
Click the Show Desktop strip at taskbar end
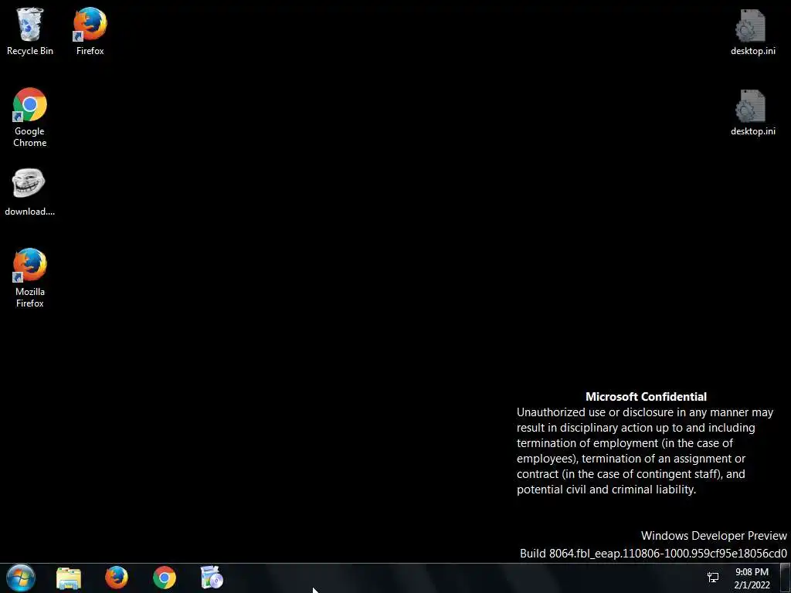click(786, 578)
